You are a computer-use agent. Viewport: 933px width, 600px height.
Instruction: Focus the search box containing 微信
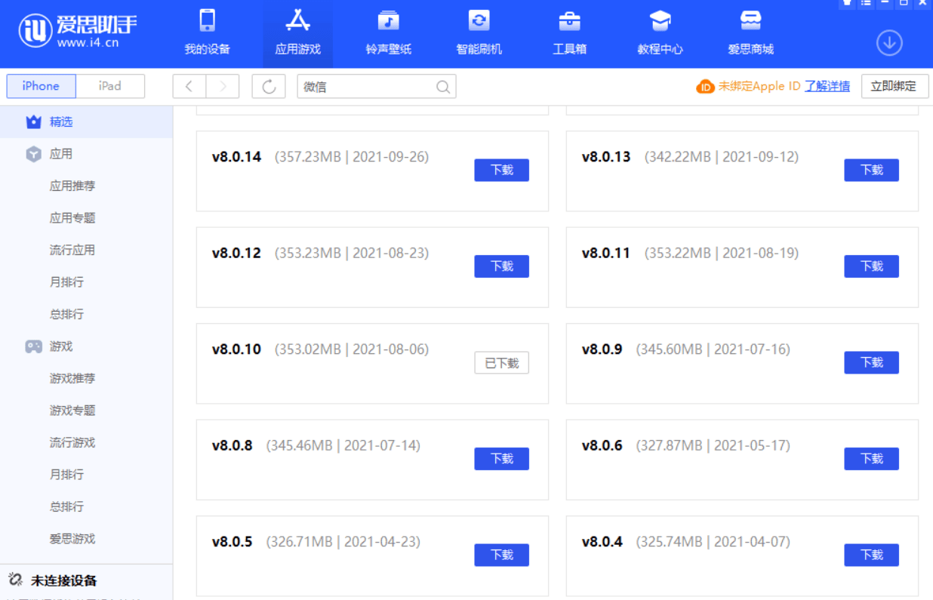[377, 87]
